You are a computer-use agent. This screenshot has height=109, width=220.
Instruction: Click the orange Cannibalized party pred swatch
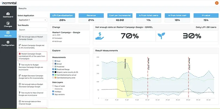coord(55,78)
